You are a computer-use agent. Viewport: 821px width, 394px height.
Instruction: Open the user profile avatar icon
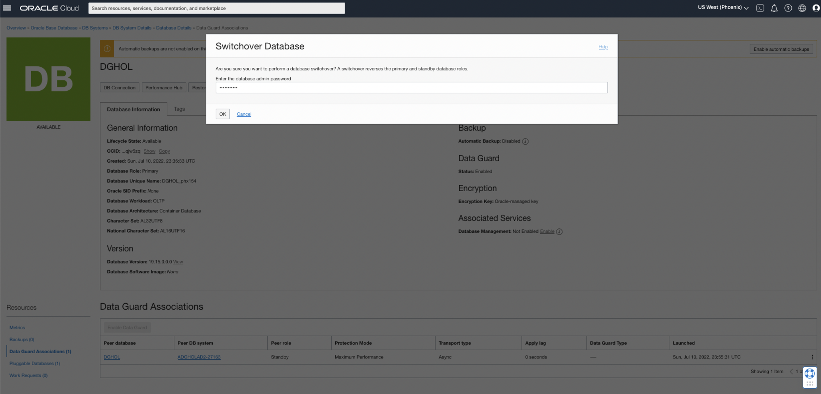tap(816, 8)
